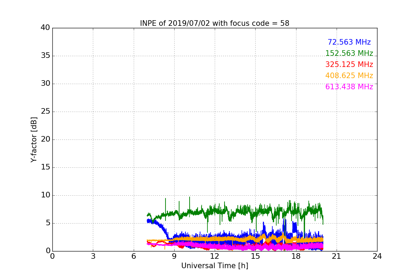Click the x-axis tick value 12

pyautogui.click(x=215, y=256)
